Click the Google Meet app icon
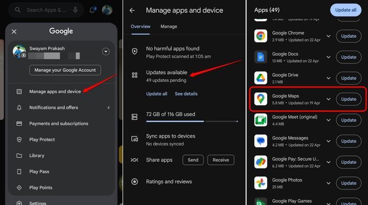 tap(260, 120)
